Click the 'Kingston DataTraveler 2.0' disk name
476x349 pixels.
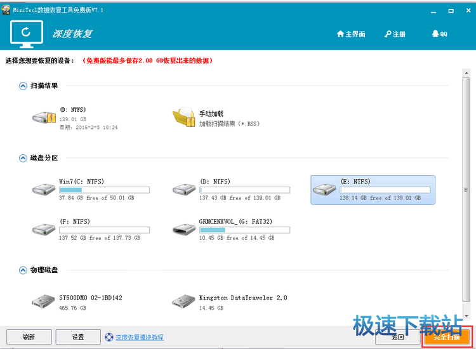pos(243,298)
